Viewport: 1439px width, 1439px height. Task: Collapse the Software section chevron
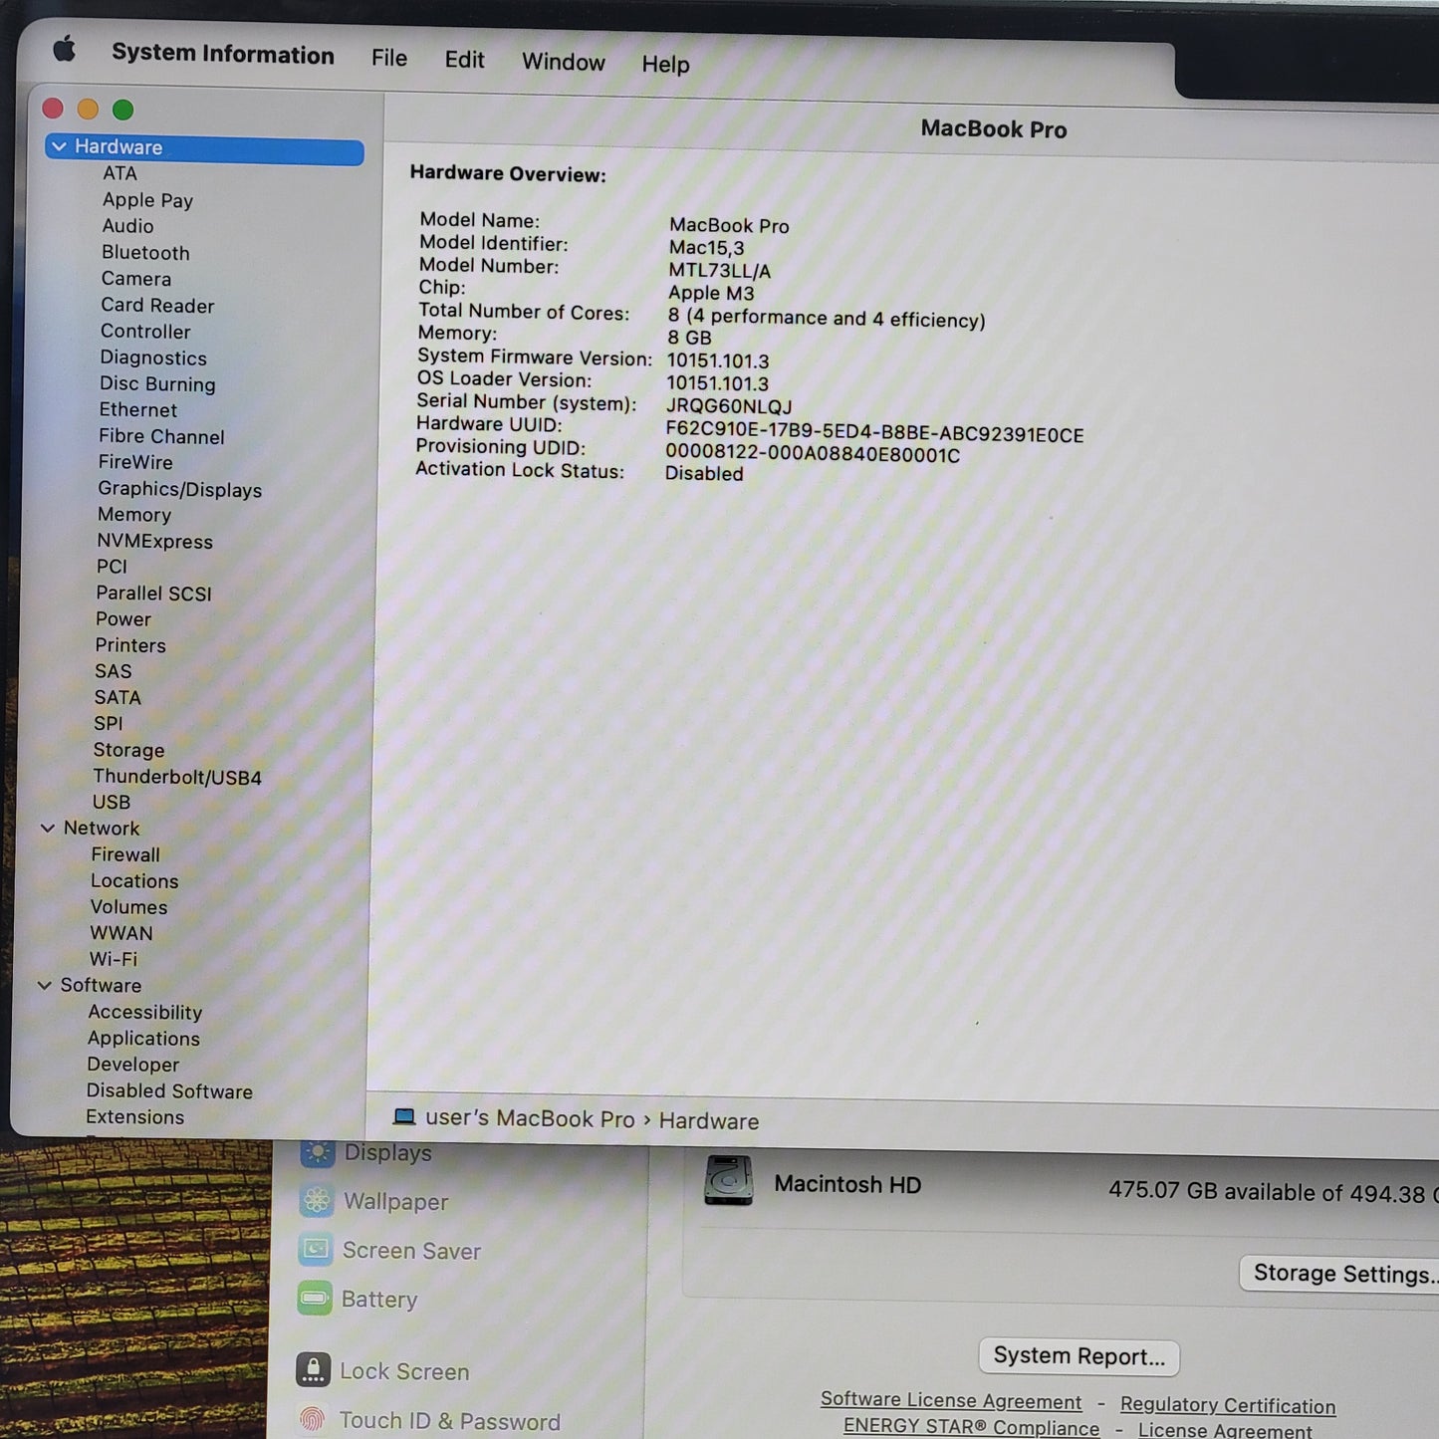pyautogui.click(x=44, y=985)
